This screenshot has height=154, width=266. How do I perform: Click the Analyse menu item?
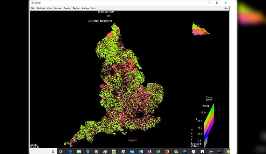[x=85, y=8]
